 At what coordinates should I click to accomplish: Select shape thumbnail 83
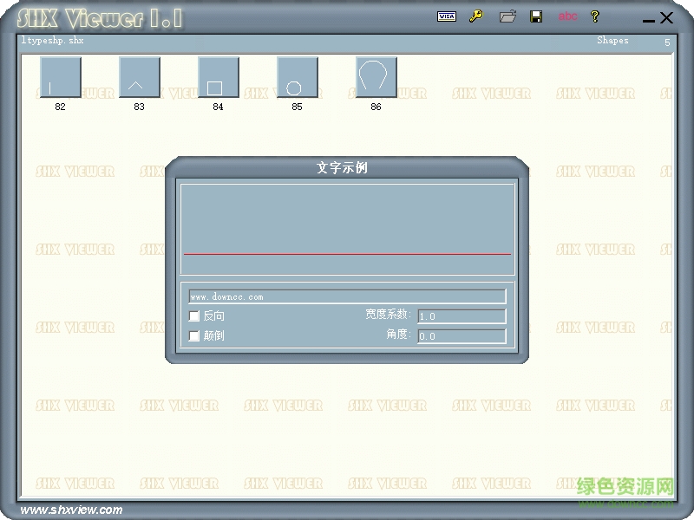pyautogui.click(x=140, y=77)
